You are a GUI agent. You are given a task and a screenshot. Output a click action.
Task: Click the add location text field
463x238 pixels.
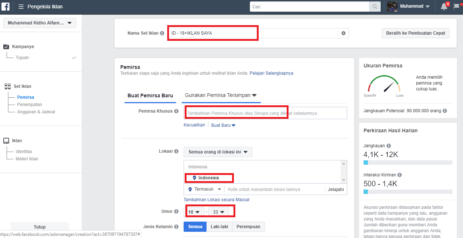coord(275,190)
